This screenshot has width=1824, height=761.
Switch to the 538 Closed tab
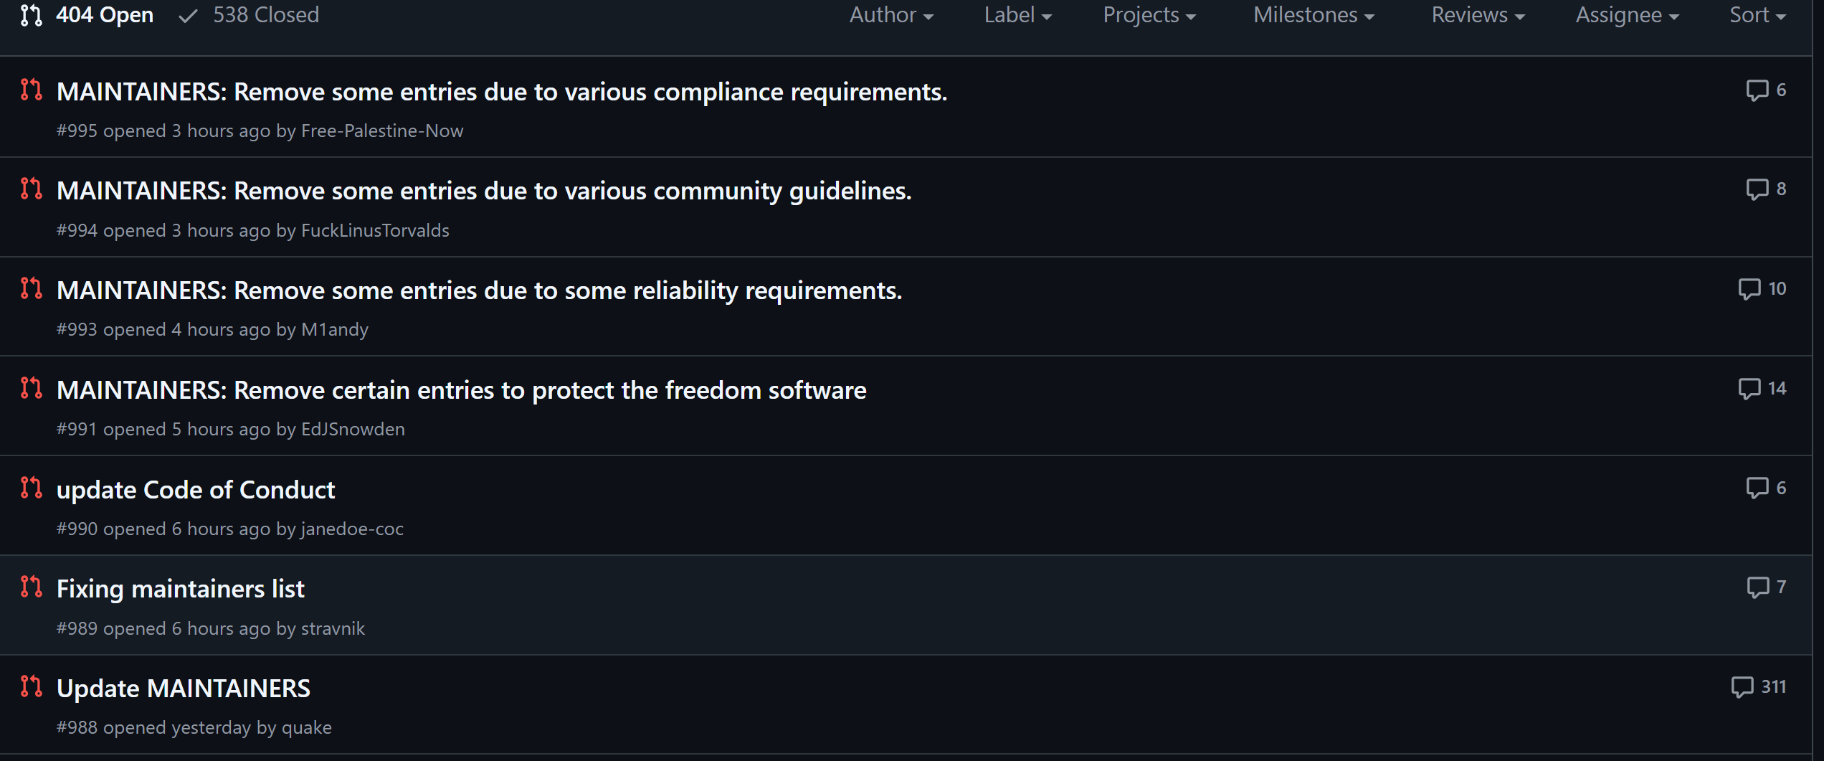(x=266, y=15)
